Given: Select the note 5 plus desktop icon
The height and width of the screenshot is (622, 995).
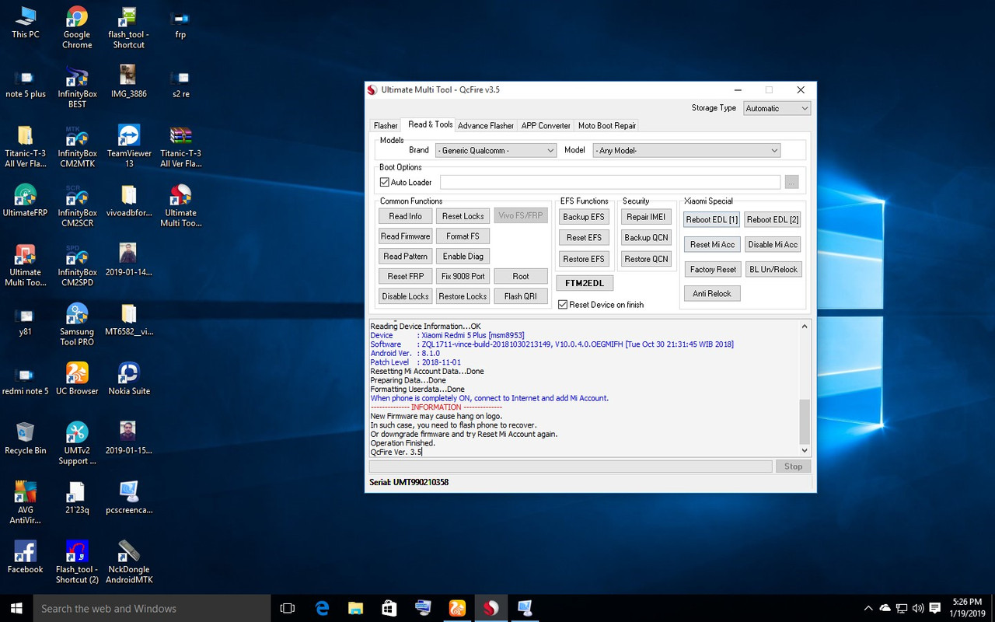Looking at the screenshot, I should [x=26, y=83].
